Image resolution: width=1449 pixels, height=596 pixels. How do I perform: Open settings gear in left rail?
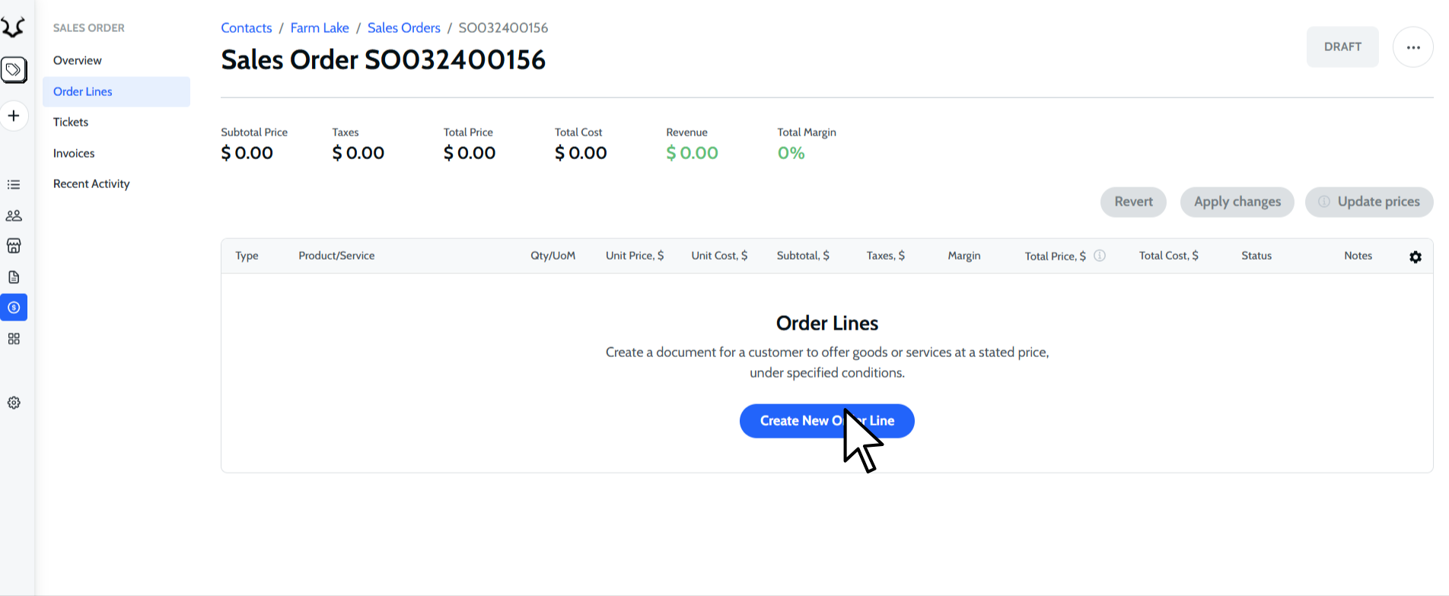[14, 403]
